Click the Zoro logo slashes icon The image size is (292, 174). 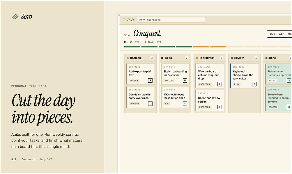[15, 17]
